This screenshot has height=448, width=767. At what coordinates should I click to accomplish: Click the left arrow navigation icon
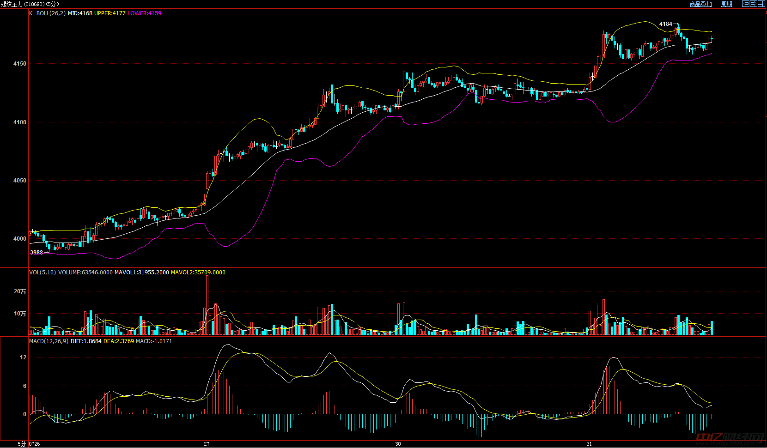click(746, 4)
